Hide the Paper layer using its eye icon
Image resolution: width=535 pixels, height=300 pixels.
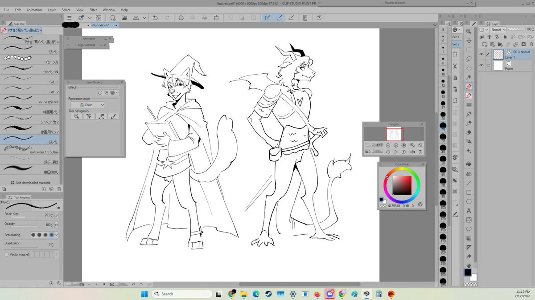click(x=481, y=66)
